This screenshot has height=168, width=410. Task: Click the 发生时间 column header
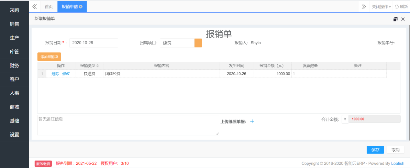pos(237,66)
